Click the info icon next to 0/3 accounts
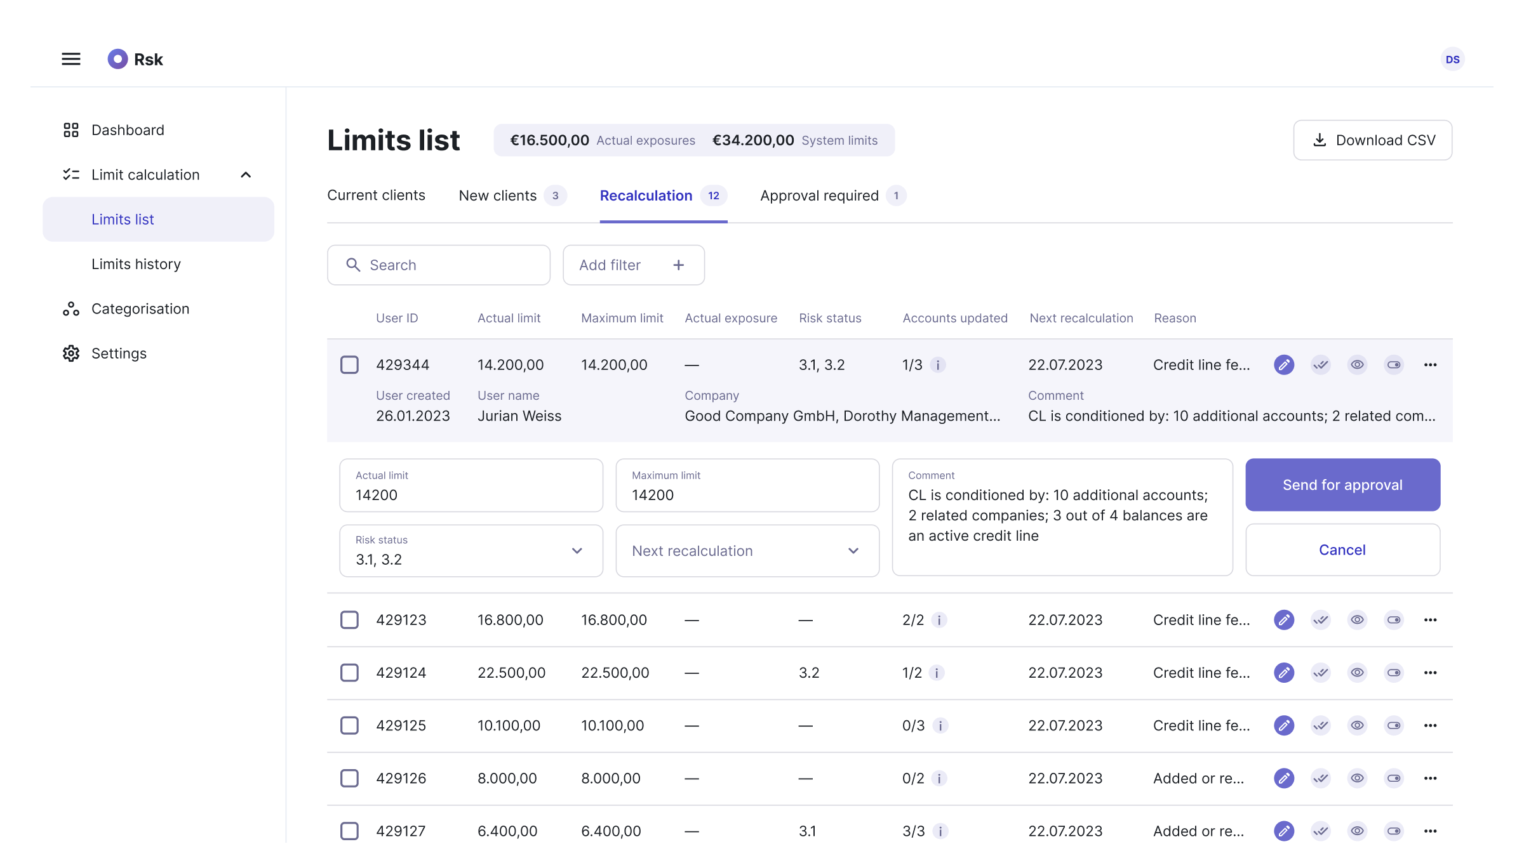1524x844 pixels. [x=940, y=725]
